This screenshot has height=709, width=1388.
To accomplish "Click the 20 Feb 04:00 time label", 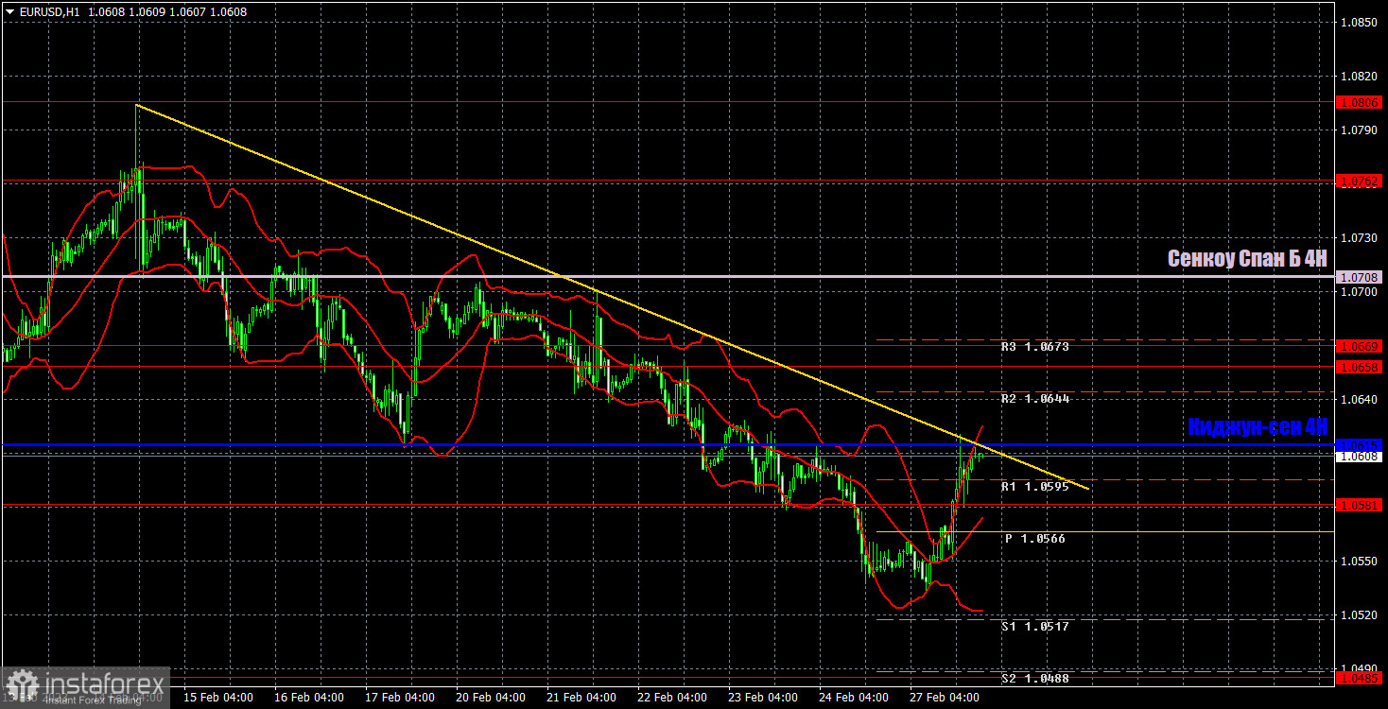I will pos(492,698).
